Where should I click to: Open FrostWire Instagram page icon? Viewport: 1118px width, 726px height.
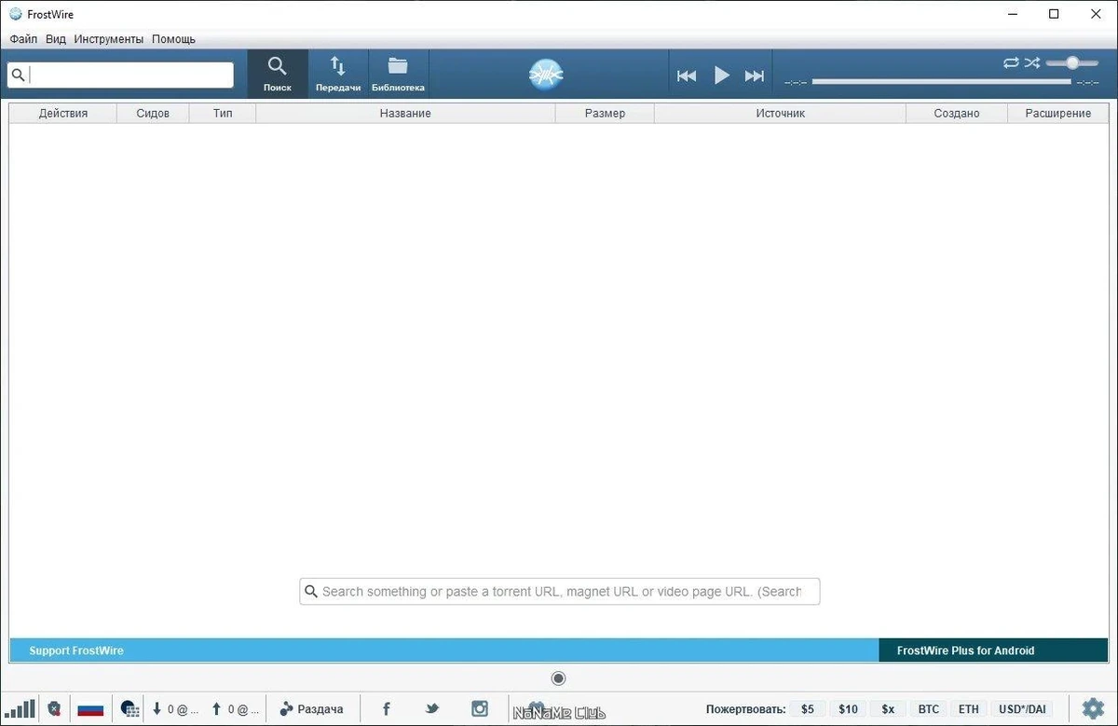point(480,709)
